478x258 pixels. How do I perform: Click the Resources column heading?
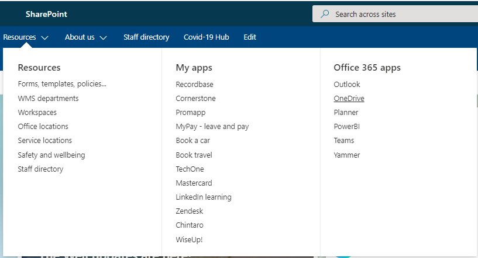[x=39, y=68]
